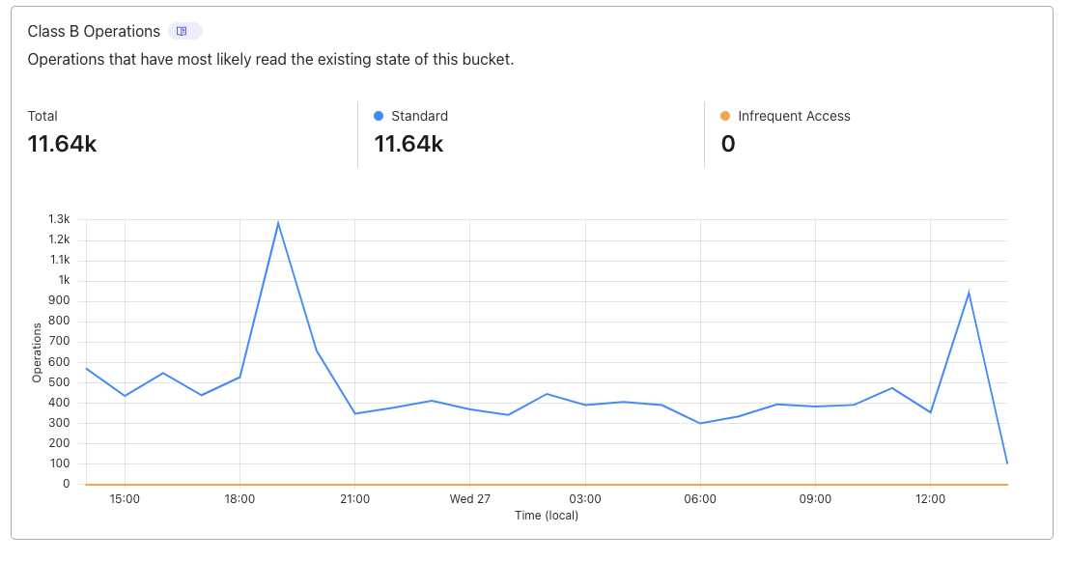Click the second chart peak after 12:00
This screenshot has width=1069, height=561.
(x=969, y=293)
